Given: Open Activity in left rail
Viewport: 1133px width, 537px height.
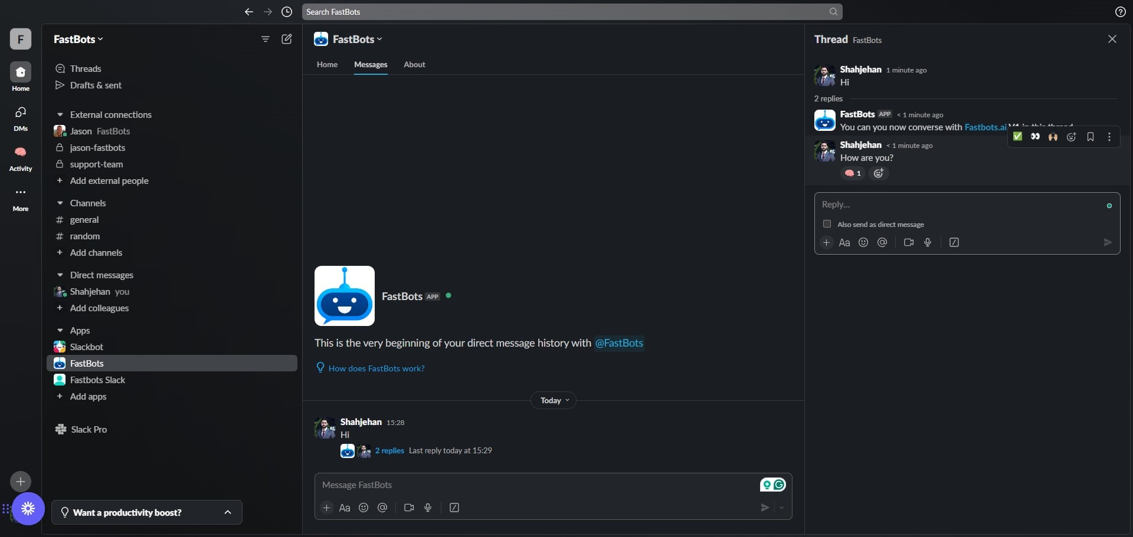Looking at the screenshot, I should click(21, 159).
